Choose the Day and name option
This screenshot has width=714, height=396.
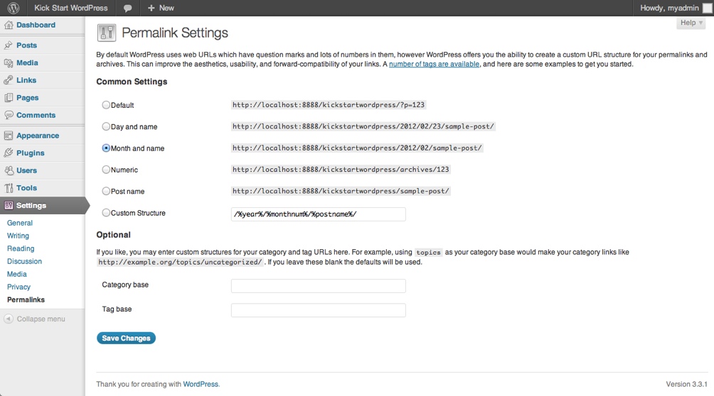pyautogui.click(x=106, y=126)
